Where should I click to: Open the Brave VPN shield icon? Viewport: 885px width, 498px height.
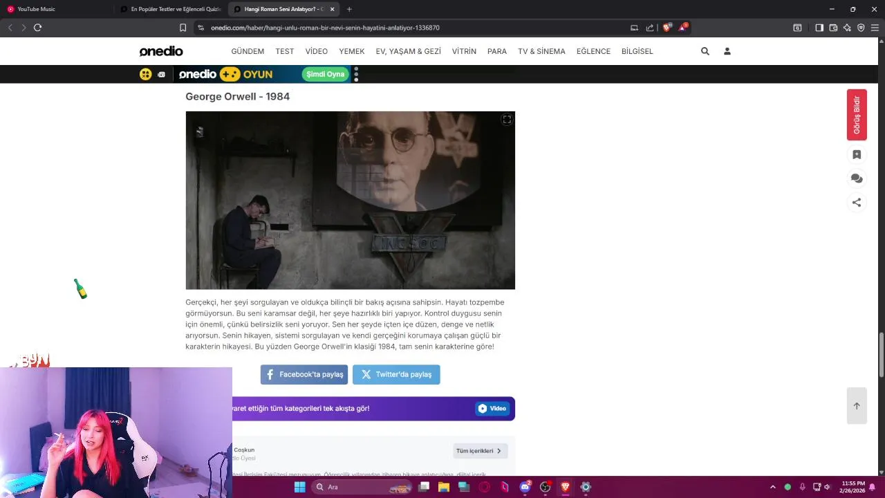tap(861, 28)
